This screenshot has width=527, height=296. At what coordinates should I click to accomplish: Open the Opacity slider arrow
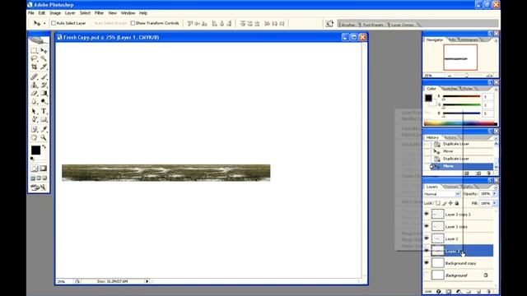(494, 194)
